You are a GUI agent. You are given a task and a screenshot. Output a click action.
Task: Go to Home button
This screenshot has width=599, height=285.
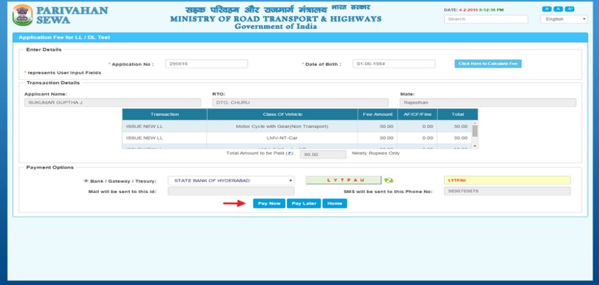click(334, 203)
